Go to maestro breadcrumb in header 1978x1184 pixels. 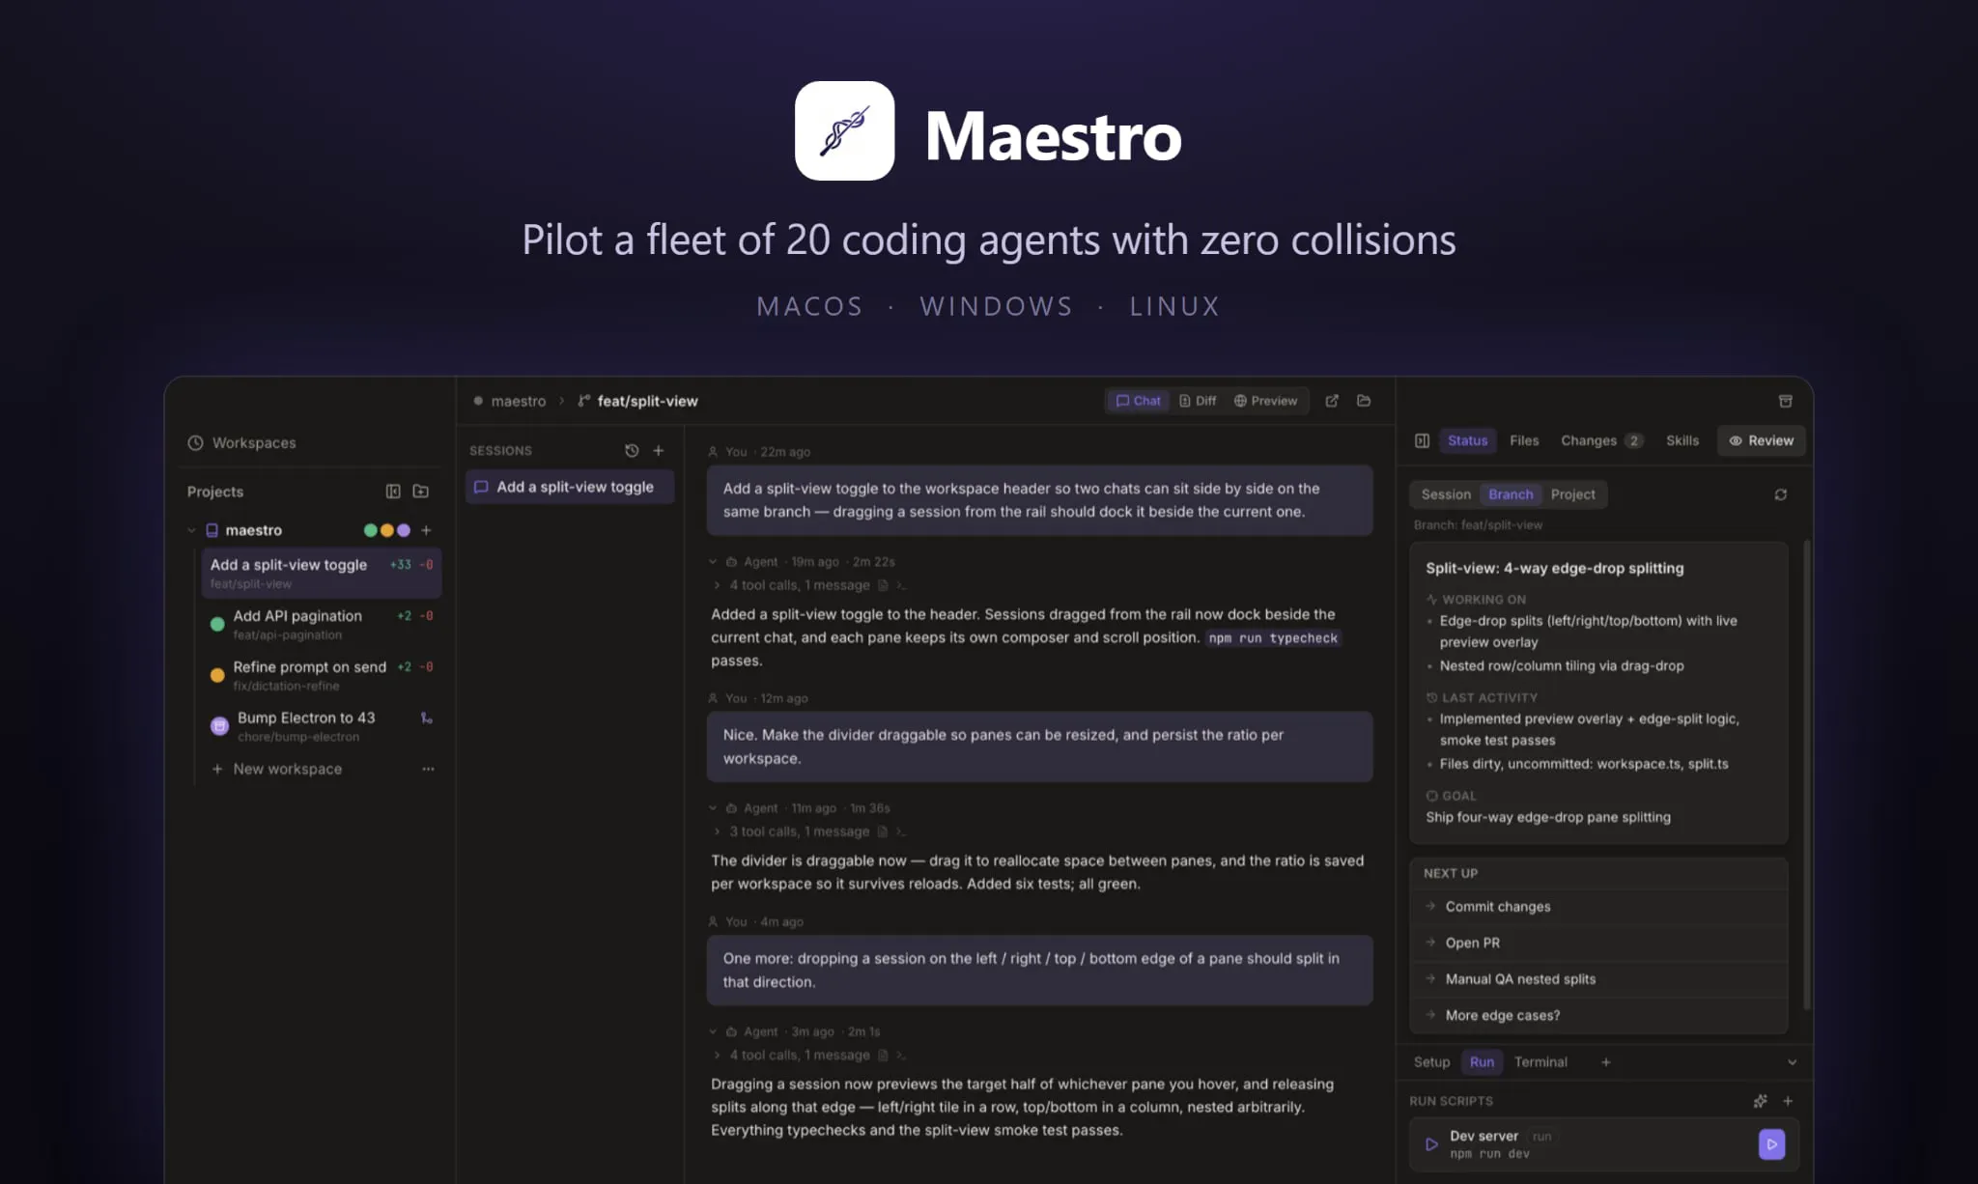pos(518,401)
